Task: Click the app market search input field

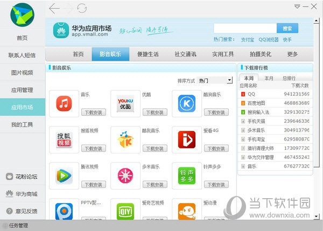Action: pyautogui.click(x=245, y=28)
